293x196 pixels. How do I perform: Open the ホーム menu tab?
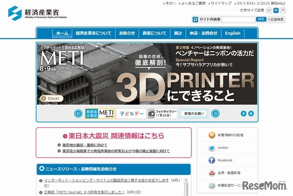tap(62, 33)
